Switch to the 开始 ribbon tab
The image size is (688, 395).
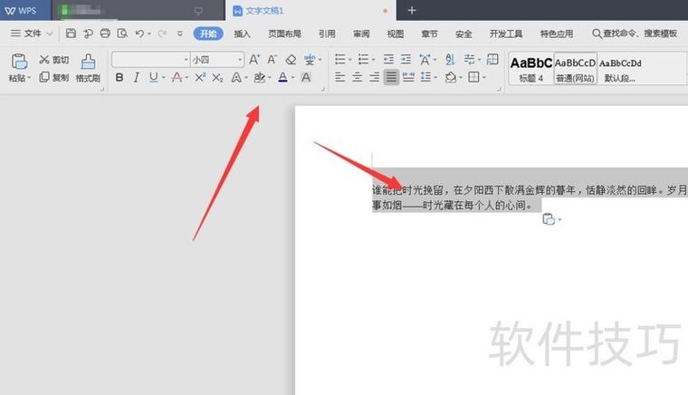[x=208, y=34]
